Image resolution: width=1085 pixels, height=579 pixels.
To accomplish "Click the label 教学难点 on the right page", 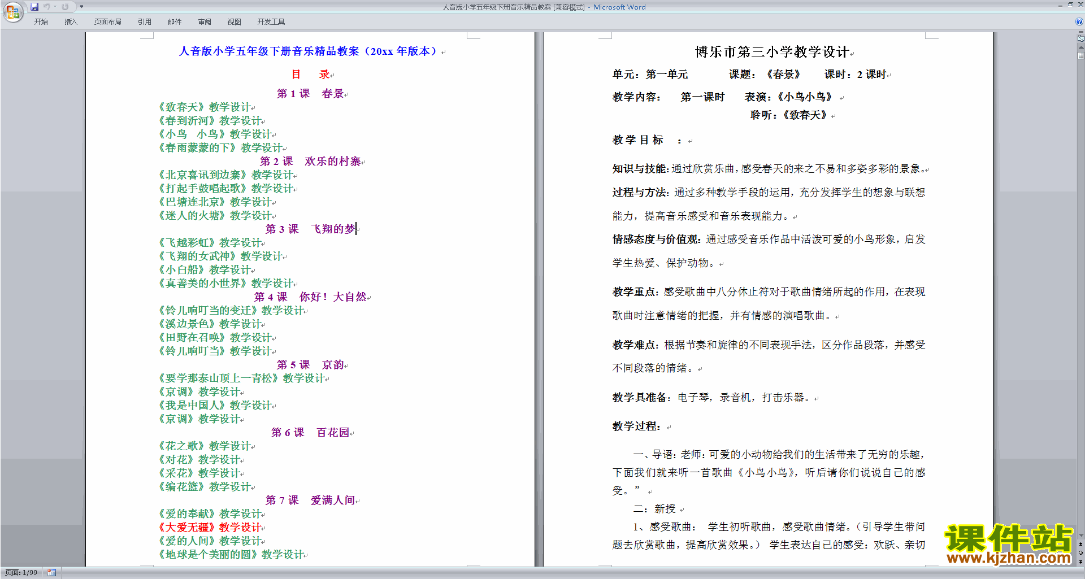I will (x=634, y=345).
